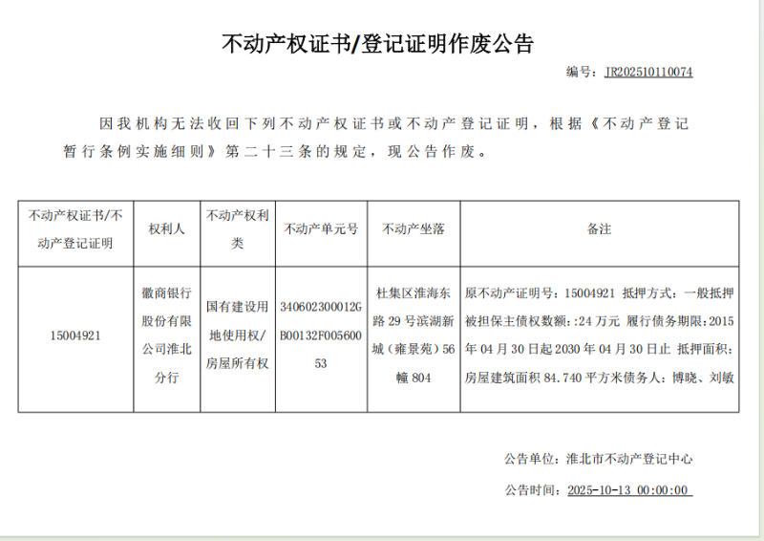Select the 不动产权利类 column header

(238, 230)
